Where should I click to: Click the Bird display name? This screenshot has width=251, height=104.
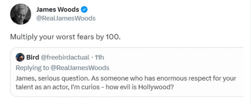(x=33, y=57)
